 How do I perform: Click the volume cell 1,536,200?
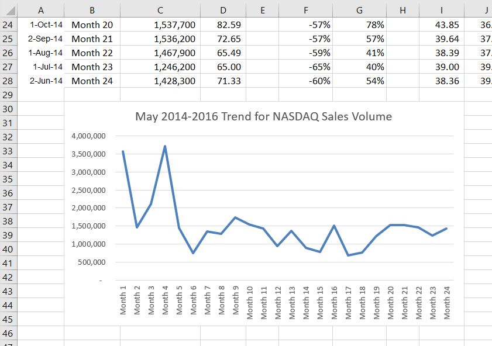tap(160, 39)
